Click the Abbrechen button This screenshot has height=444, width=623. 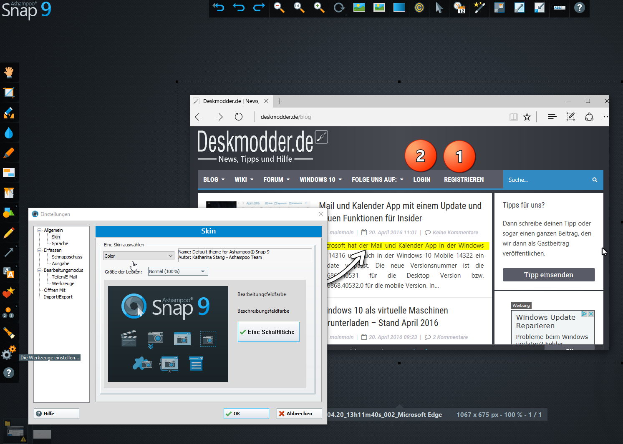[x=299, y=414]
